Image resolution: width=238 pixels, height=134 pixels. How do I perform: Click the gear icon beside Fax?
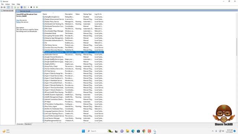pos(44,43)
